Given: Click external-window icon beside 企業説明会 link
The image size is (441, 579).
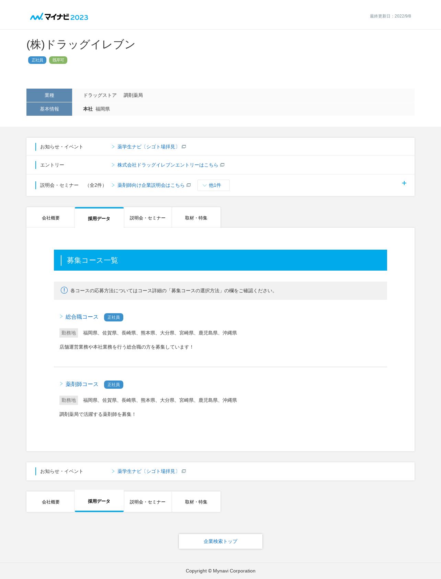Looking at the screenshot, I should 189,185.
